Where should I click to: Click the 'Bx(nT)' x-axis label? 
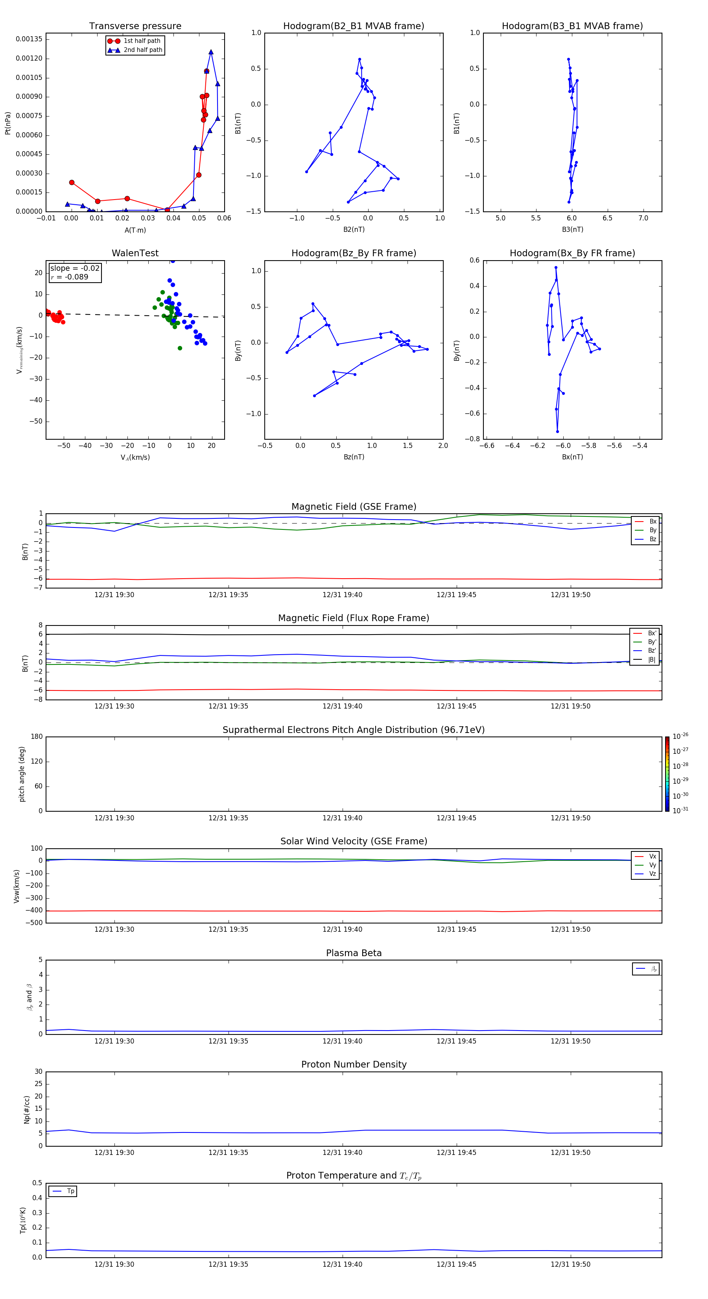tap(572, 457)
